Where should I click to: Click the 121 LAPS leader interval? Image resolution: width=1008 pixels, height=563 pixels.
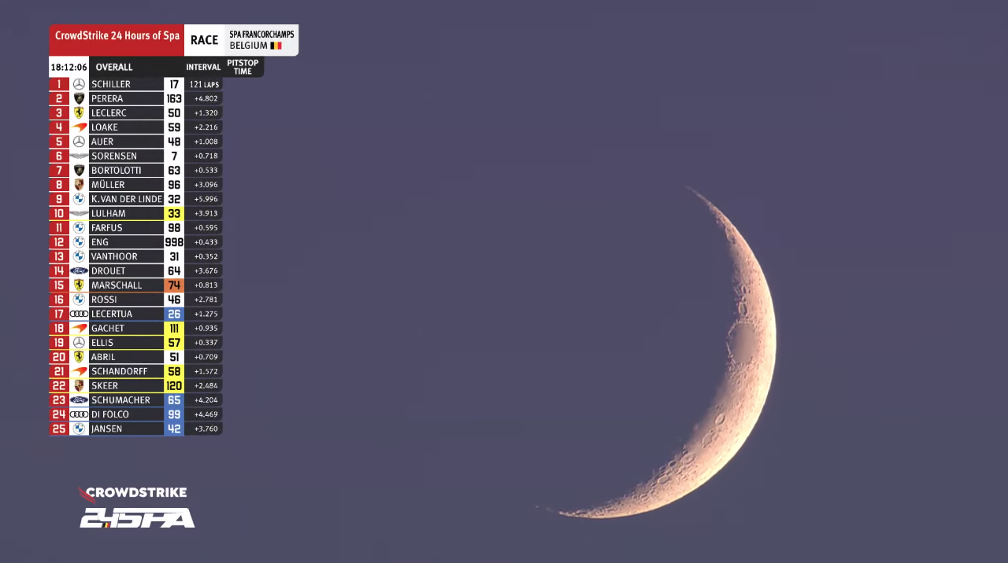pyautogui.click(x=204, y=84)
